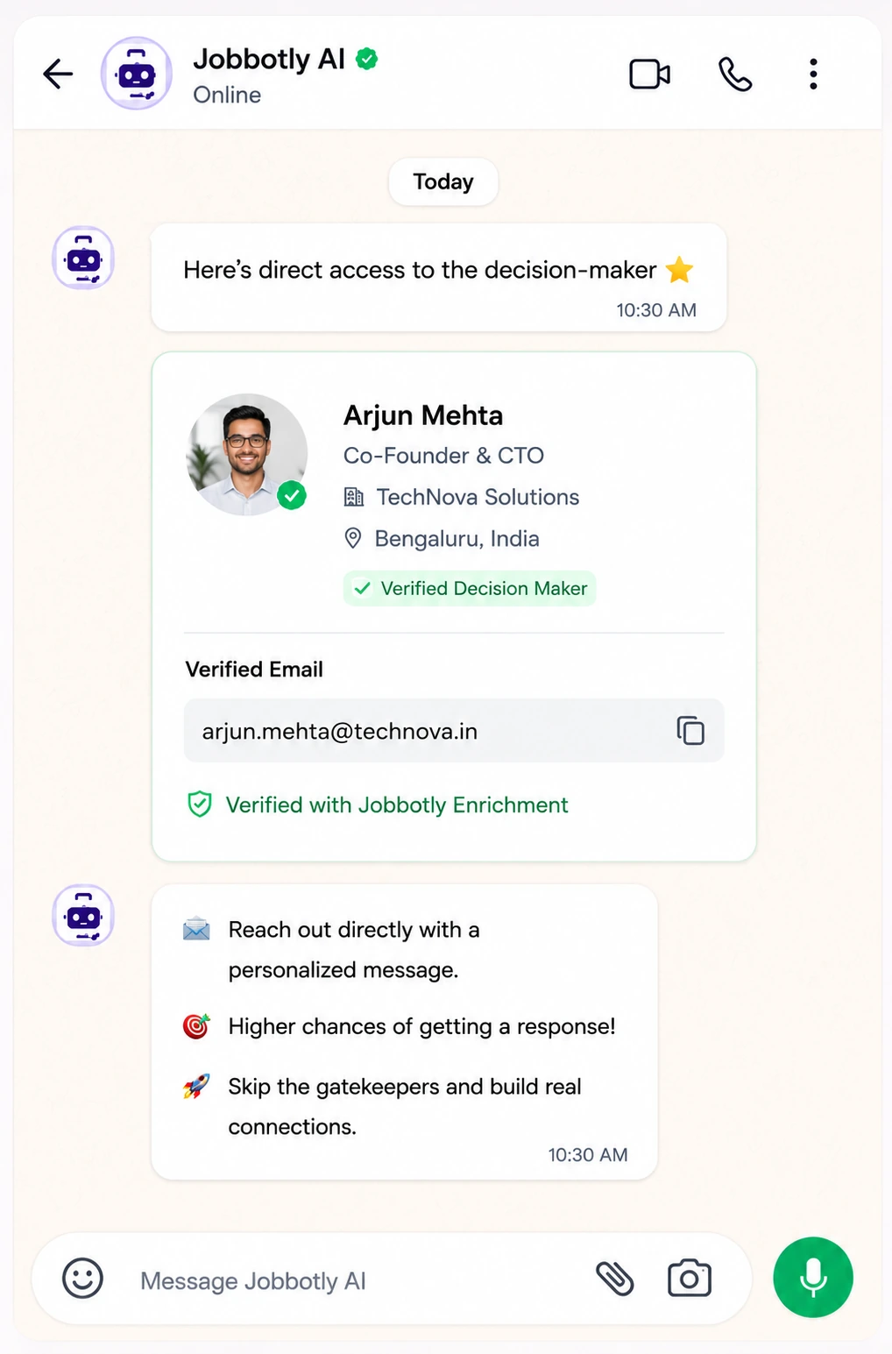Open the Jobbotly AI header avatar

tap(137, 74)
